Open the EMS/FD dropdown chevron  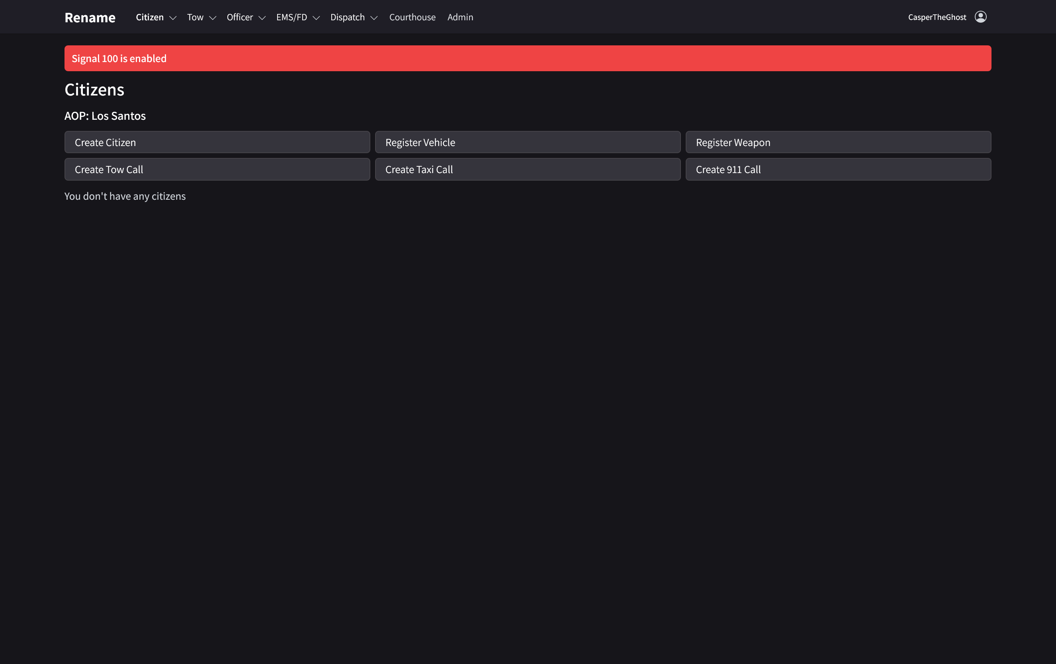click(x=316, y=18)
